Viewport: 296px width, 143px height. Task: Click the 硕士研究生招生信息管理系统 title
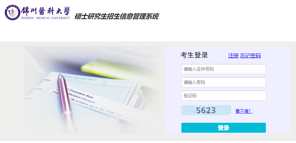pyautogui.click(x=116, y=17)
